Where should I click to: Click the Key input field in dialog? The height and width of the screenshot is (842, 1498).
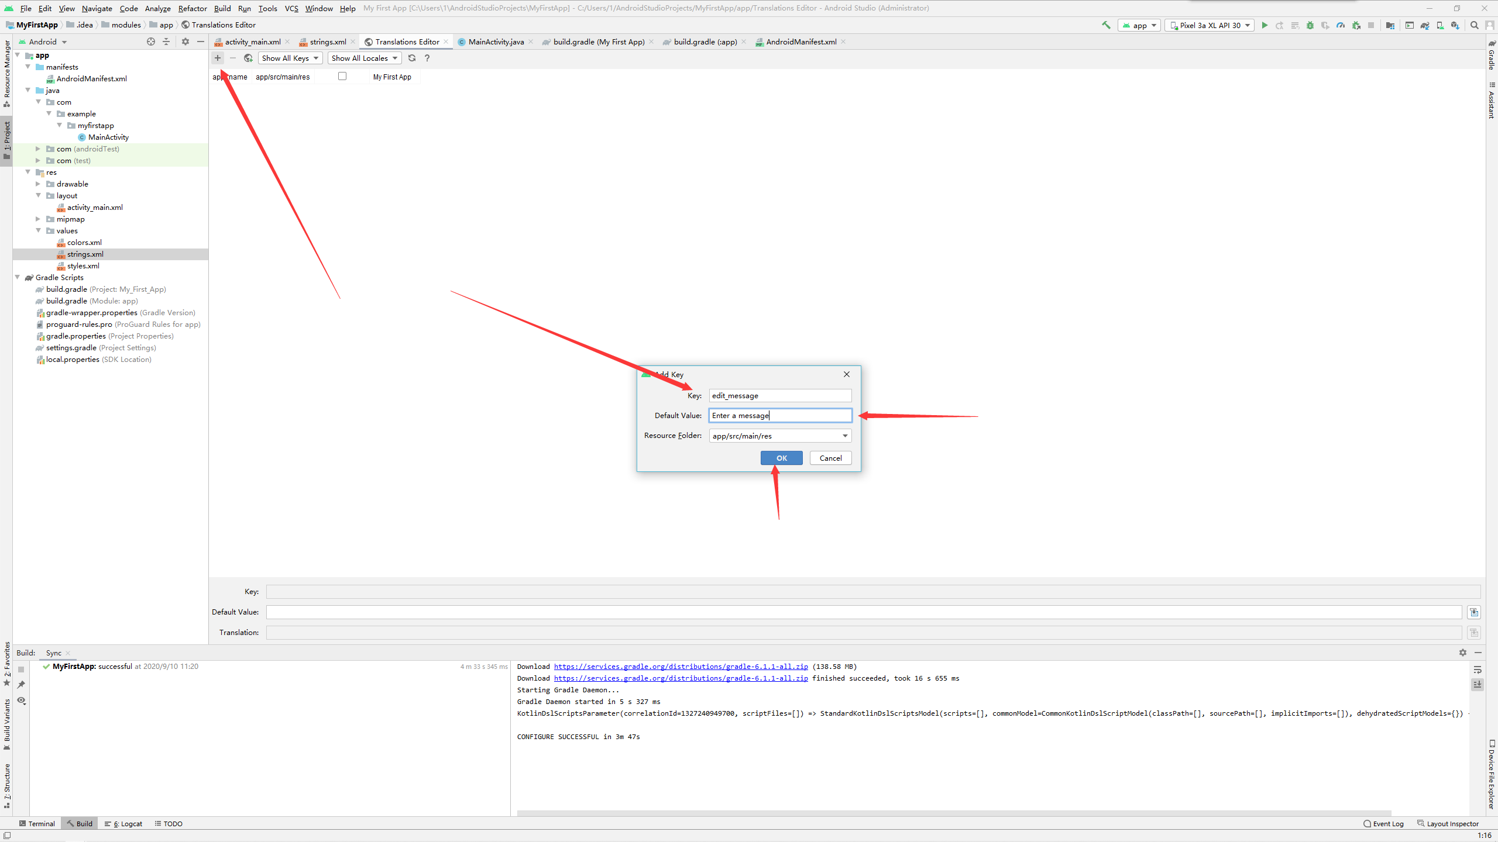click(x=780, y=396)
